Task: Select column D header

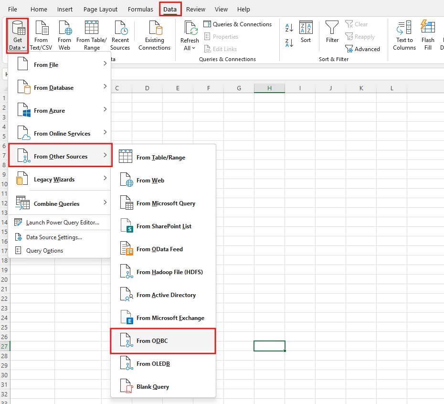Action: 147,88
